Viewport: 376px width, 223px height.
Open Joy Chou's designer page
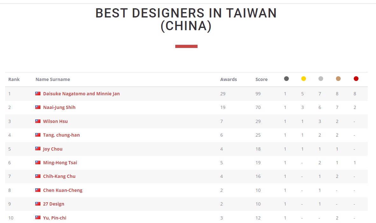pyautogui.click(x=53, y=149)
